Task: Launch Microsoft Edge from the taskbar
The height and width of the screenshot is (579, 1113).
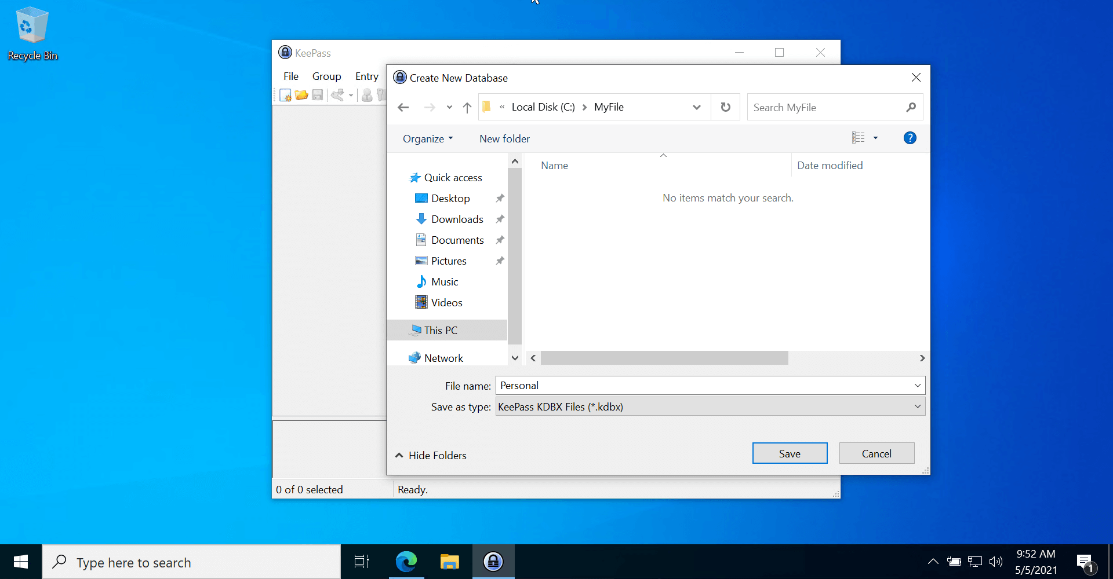Action: (x=406, y=561)
